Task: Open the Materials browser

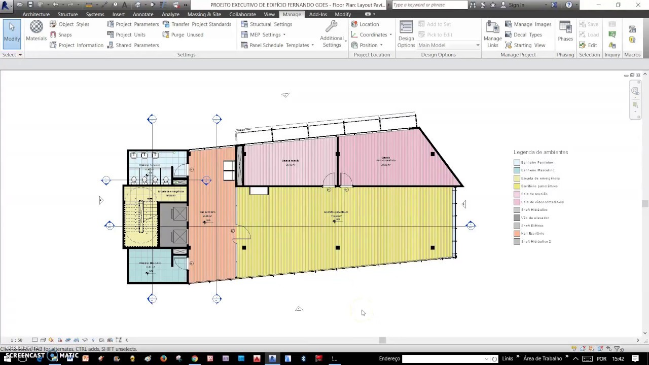Action: [36, 31]
